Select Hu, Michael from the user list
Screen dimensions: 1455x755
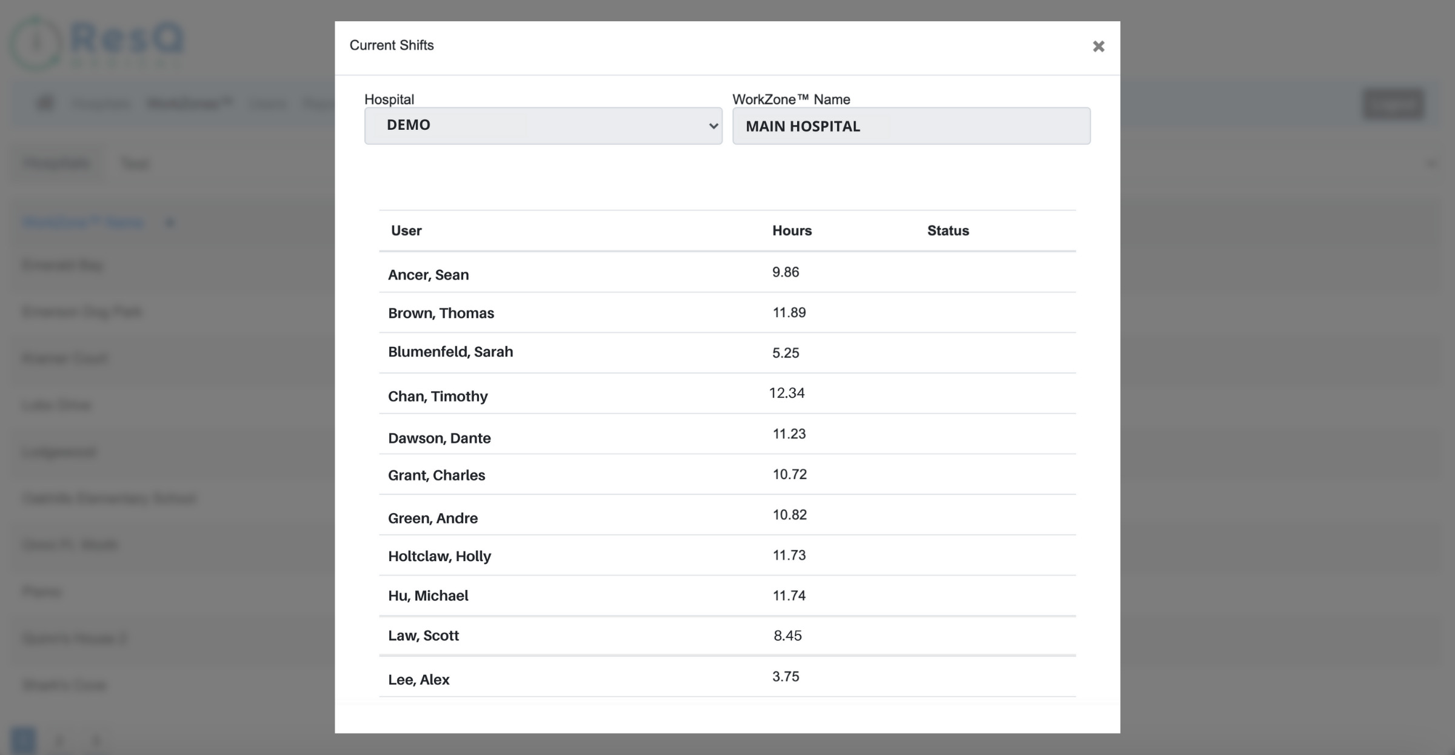[428, 596]
